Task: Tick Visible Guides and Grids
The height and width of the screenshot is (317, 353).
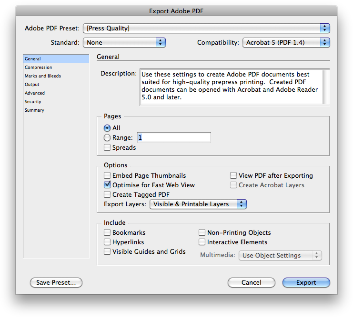Action: (x=107, y=251)
